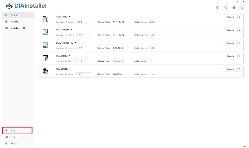Go to the Updates section

15,28
